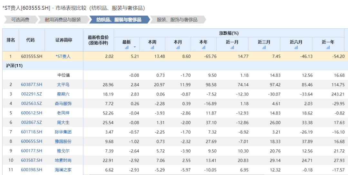Select the 603555.SH code cell

(32, 57)
